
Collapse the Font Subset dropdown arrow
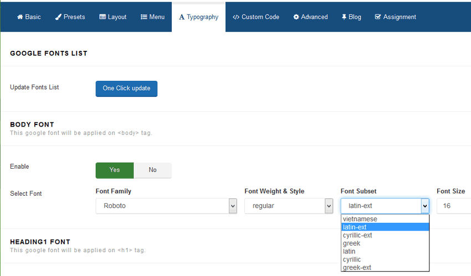(424, 206)
